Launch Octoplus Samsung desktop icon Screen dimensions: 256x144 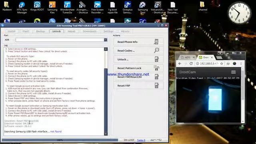click(x=128, y=8)
